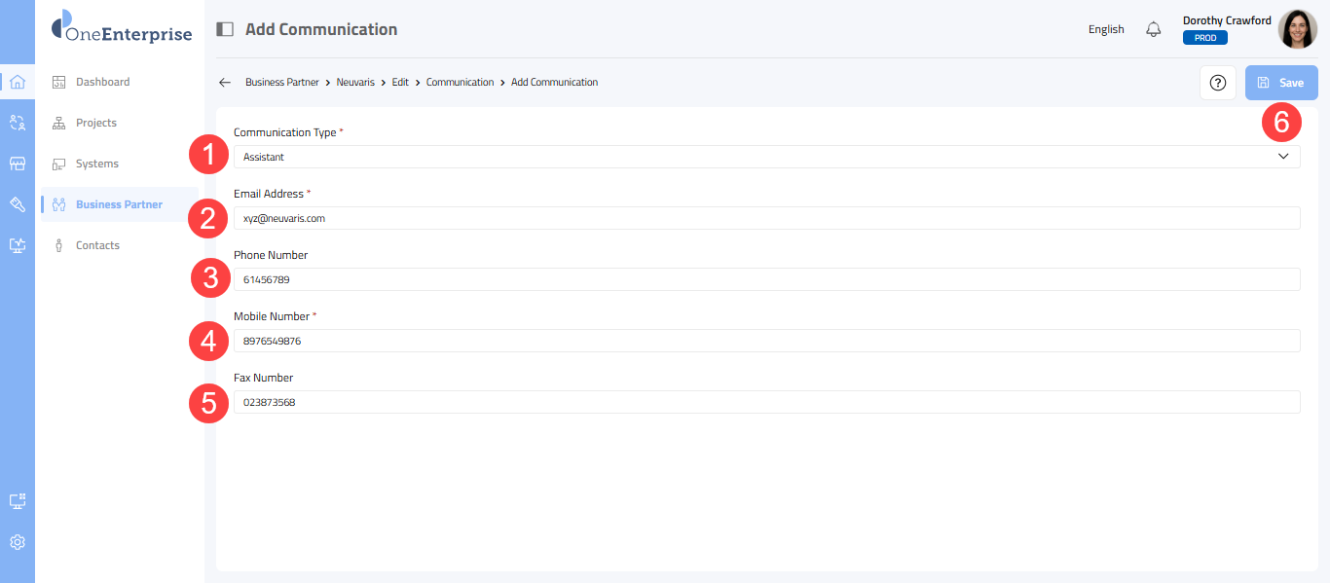The image size is (1330, 583).
Task: Click the back arrow before breadcrumbs
Action: (x=225, y=83)
